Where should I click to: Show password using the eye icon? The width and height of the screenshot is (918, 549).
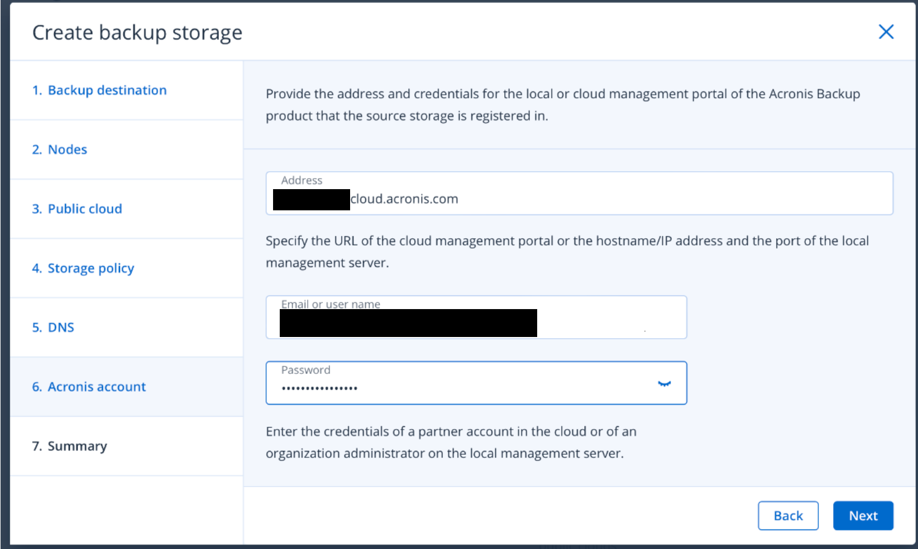(x=664, y=384)
